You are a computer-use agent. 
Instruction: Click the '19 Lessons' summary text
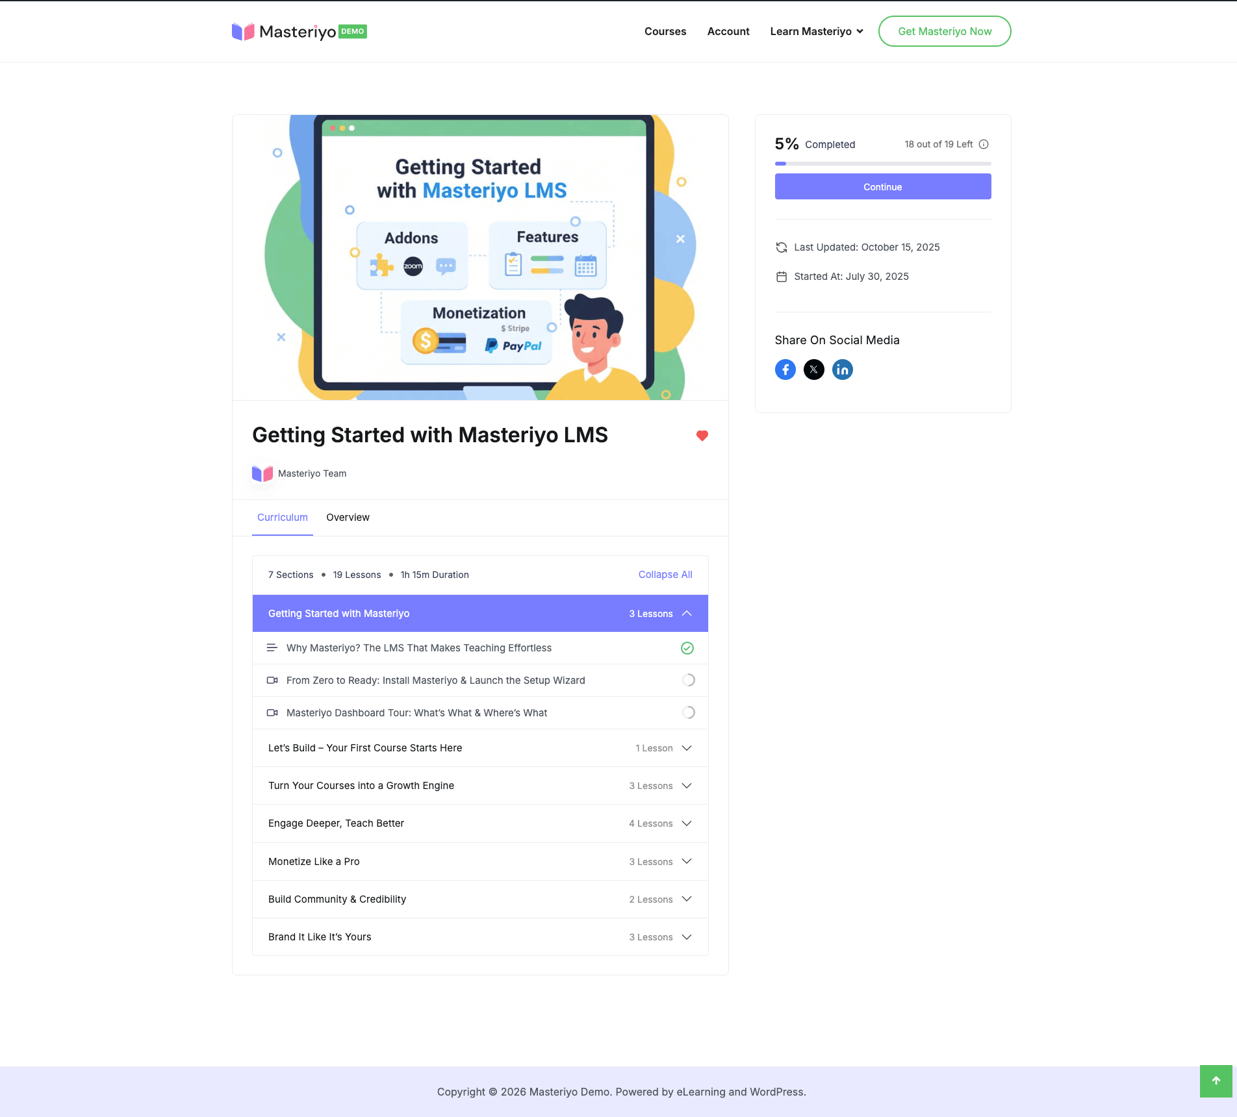coord(357,575)
